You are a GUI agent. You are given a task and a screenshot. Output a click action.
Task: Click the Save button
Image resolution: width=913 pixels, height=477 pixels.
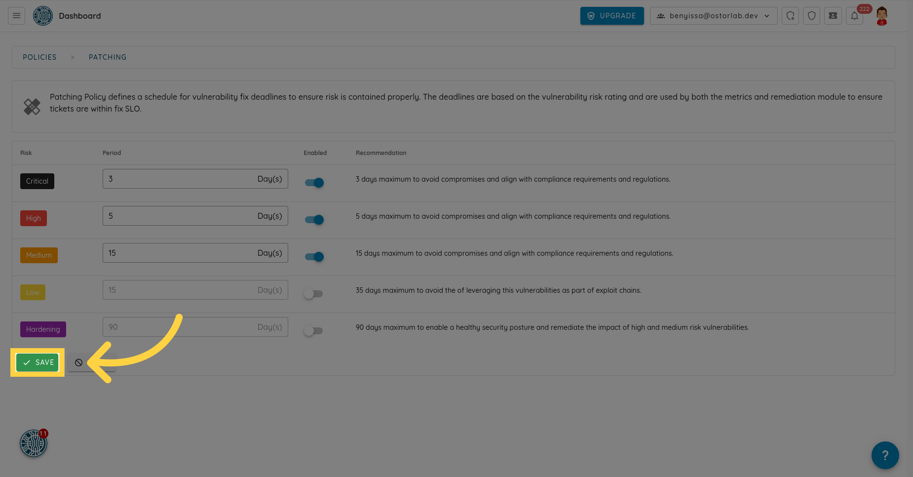38,362
